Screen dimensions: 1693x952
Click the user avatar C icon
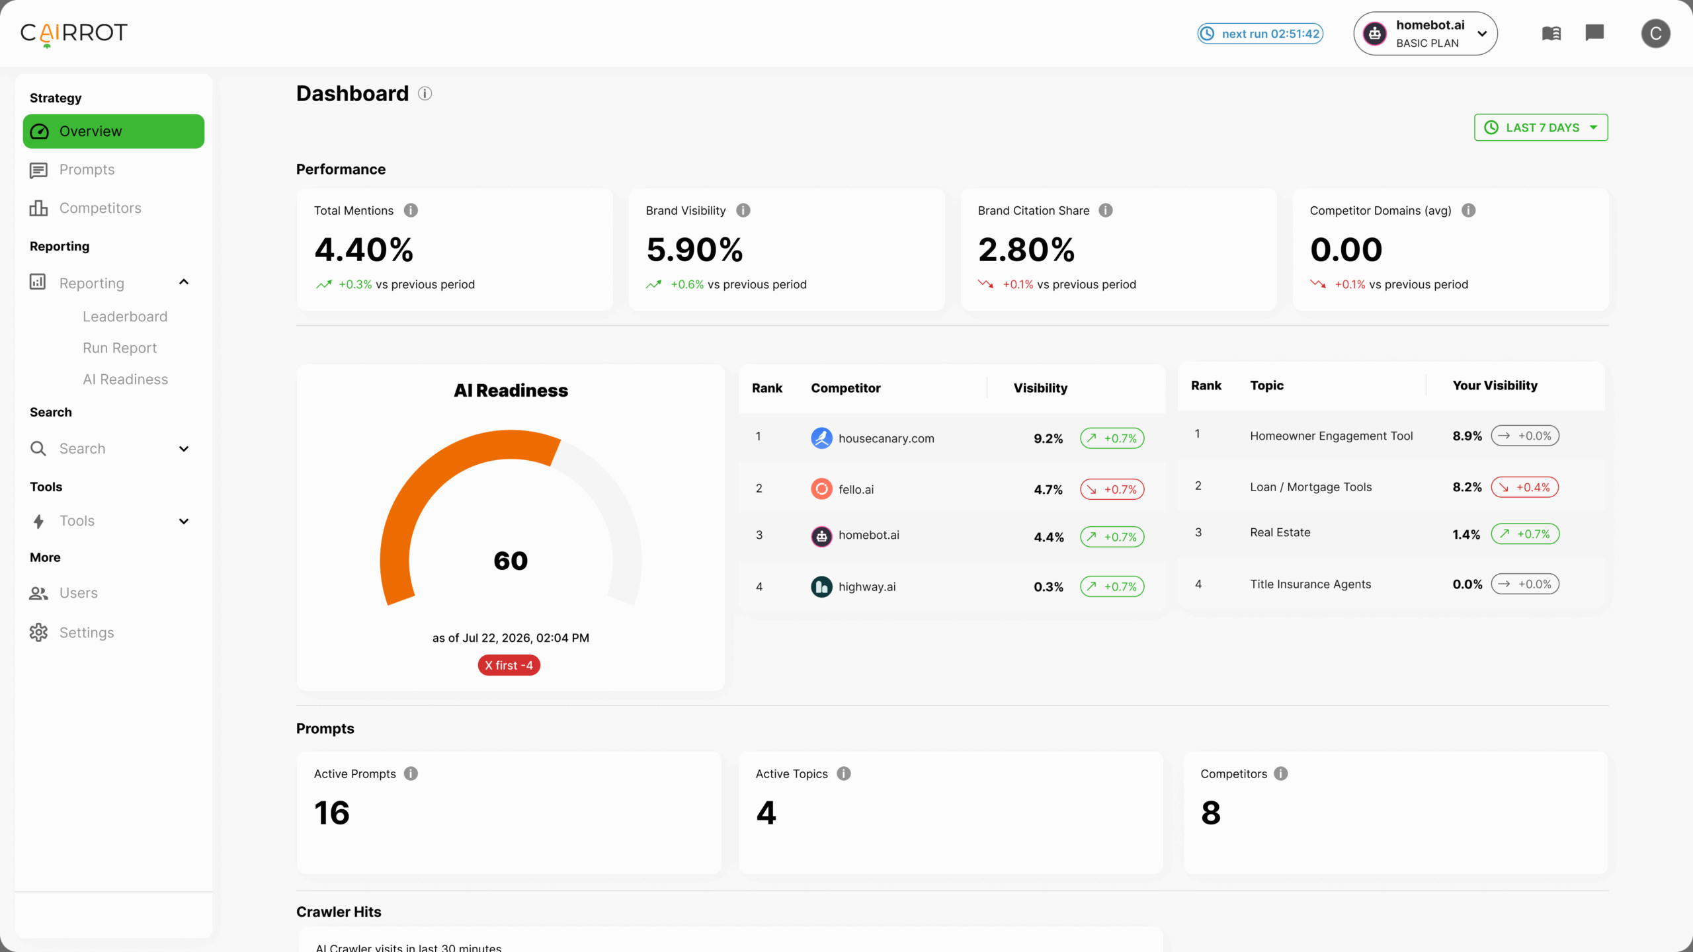click(x=1655, y=33)
